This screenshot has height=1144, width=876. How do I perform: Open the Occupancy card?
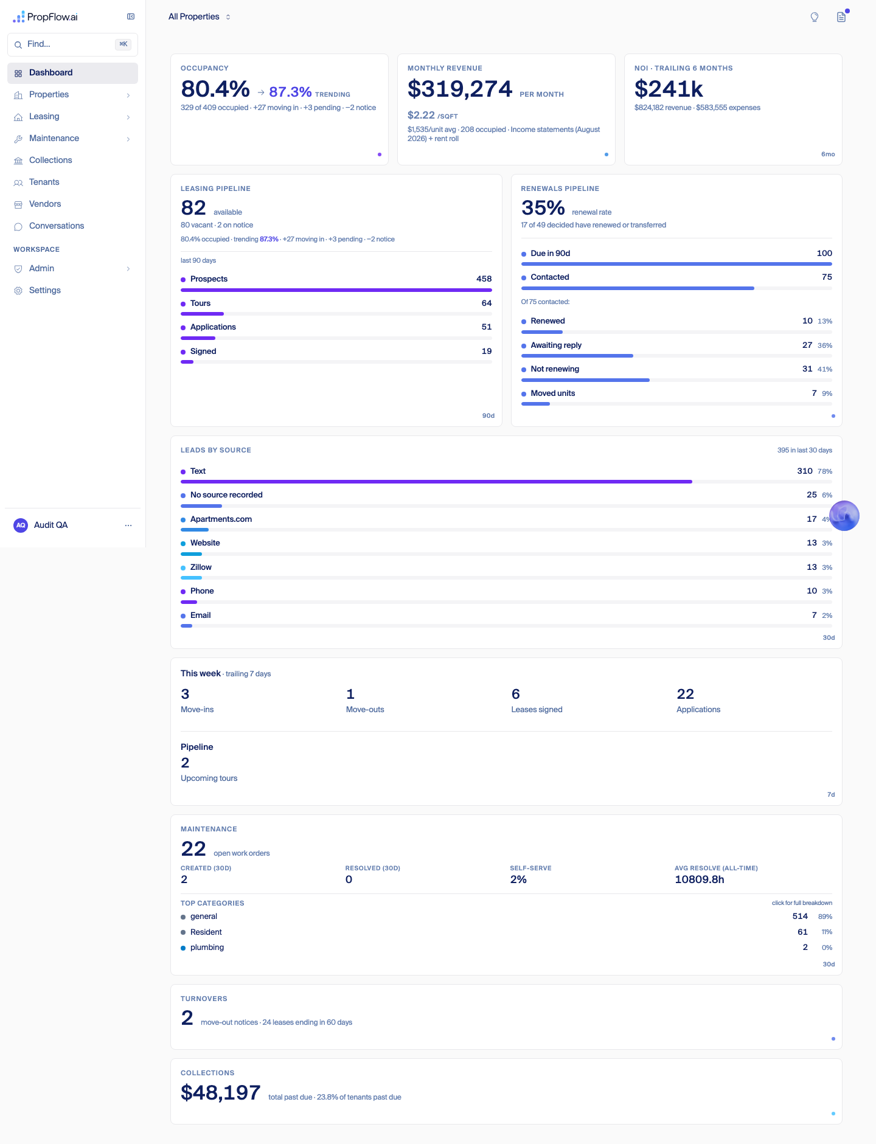[x=279, y=109]
